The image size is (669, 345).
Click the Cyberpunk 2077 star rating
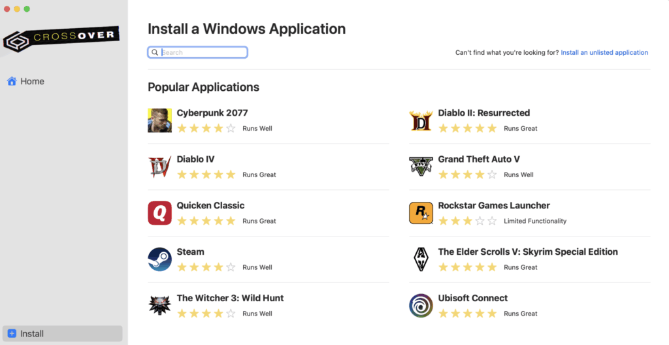pyautogui.click(x=206, y=129)
